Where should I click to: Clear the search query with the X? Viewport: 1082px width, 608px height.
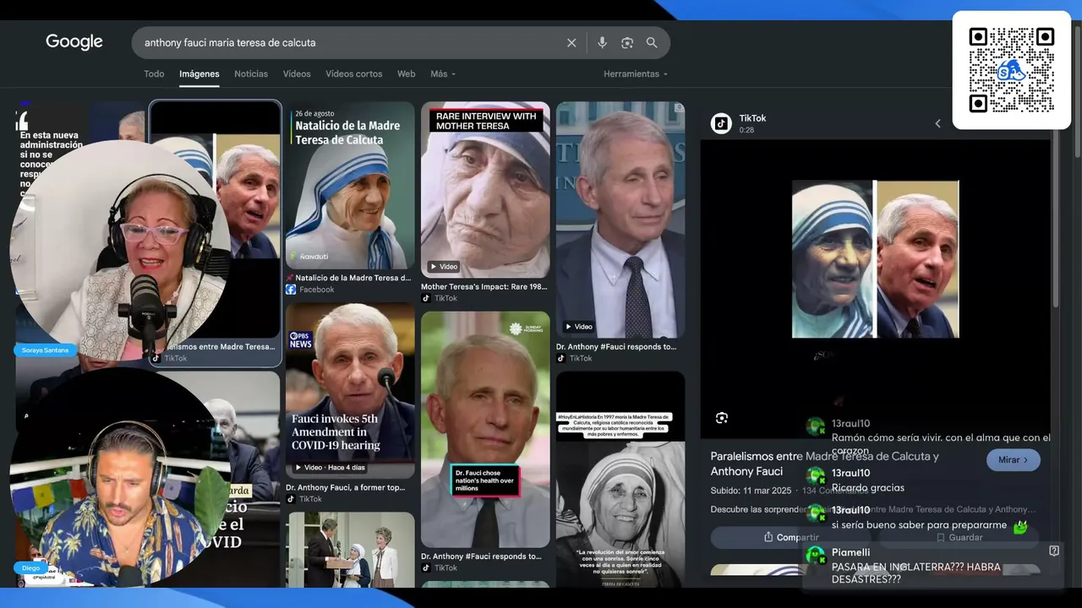click(571, 43)
